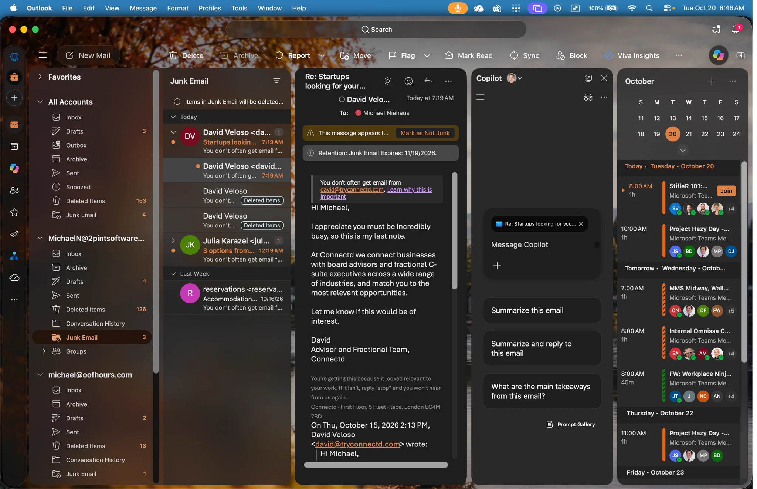Open macOS Control Center toggle icon
This screenshot has height=489, width=757.
(668, 8)
